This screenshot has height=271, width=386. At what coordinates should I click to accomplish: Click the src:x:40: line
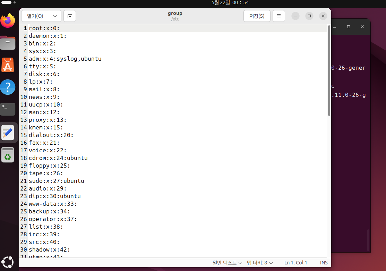[x=44, y=242]
